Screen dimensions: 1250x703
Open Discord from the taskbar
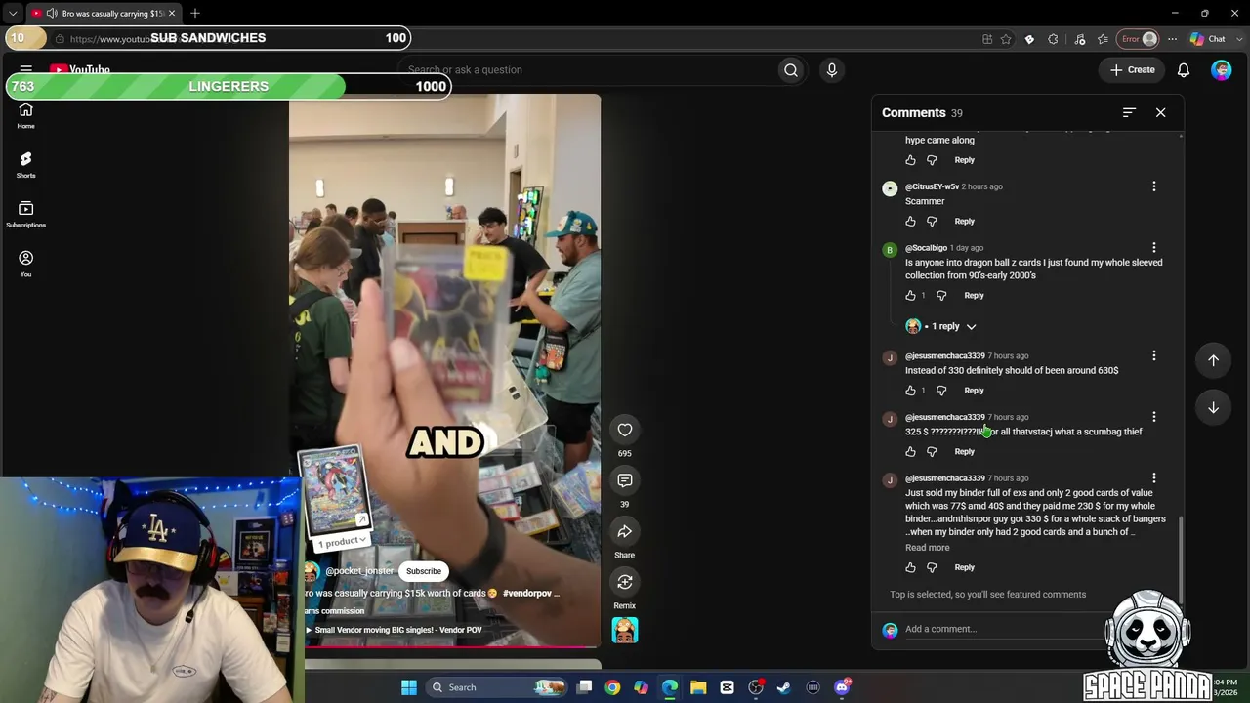pos(842,687)
